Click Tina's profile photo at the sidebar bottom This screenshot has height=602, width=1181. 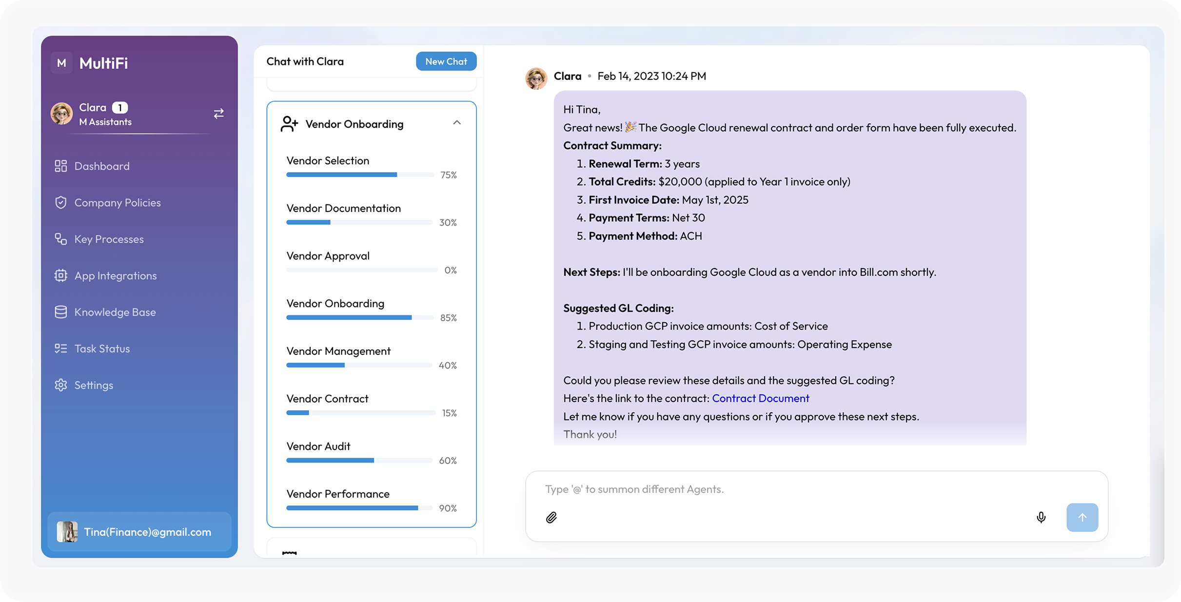tap(67, 532)
